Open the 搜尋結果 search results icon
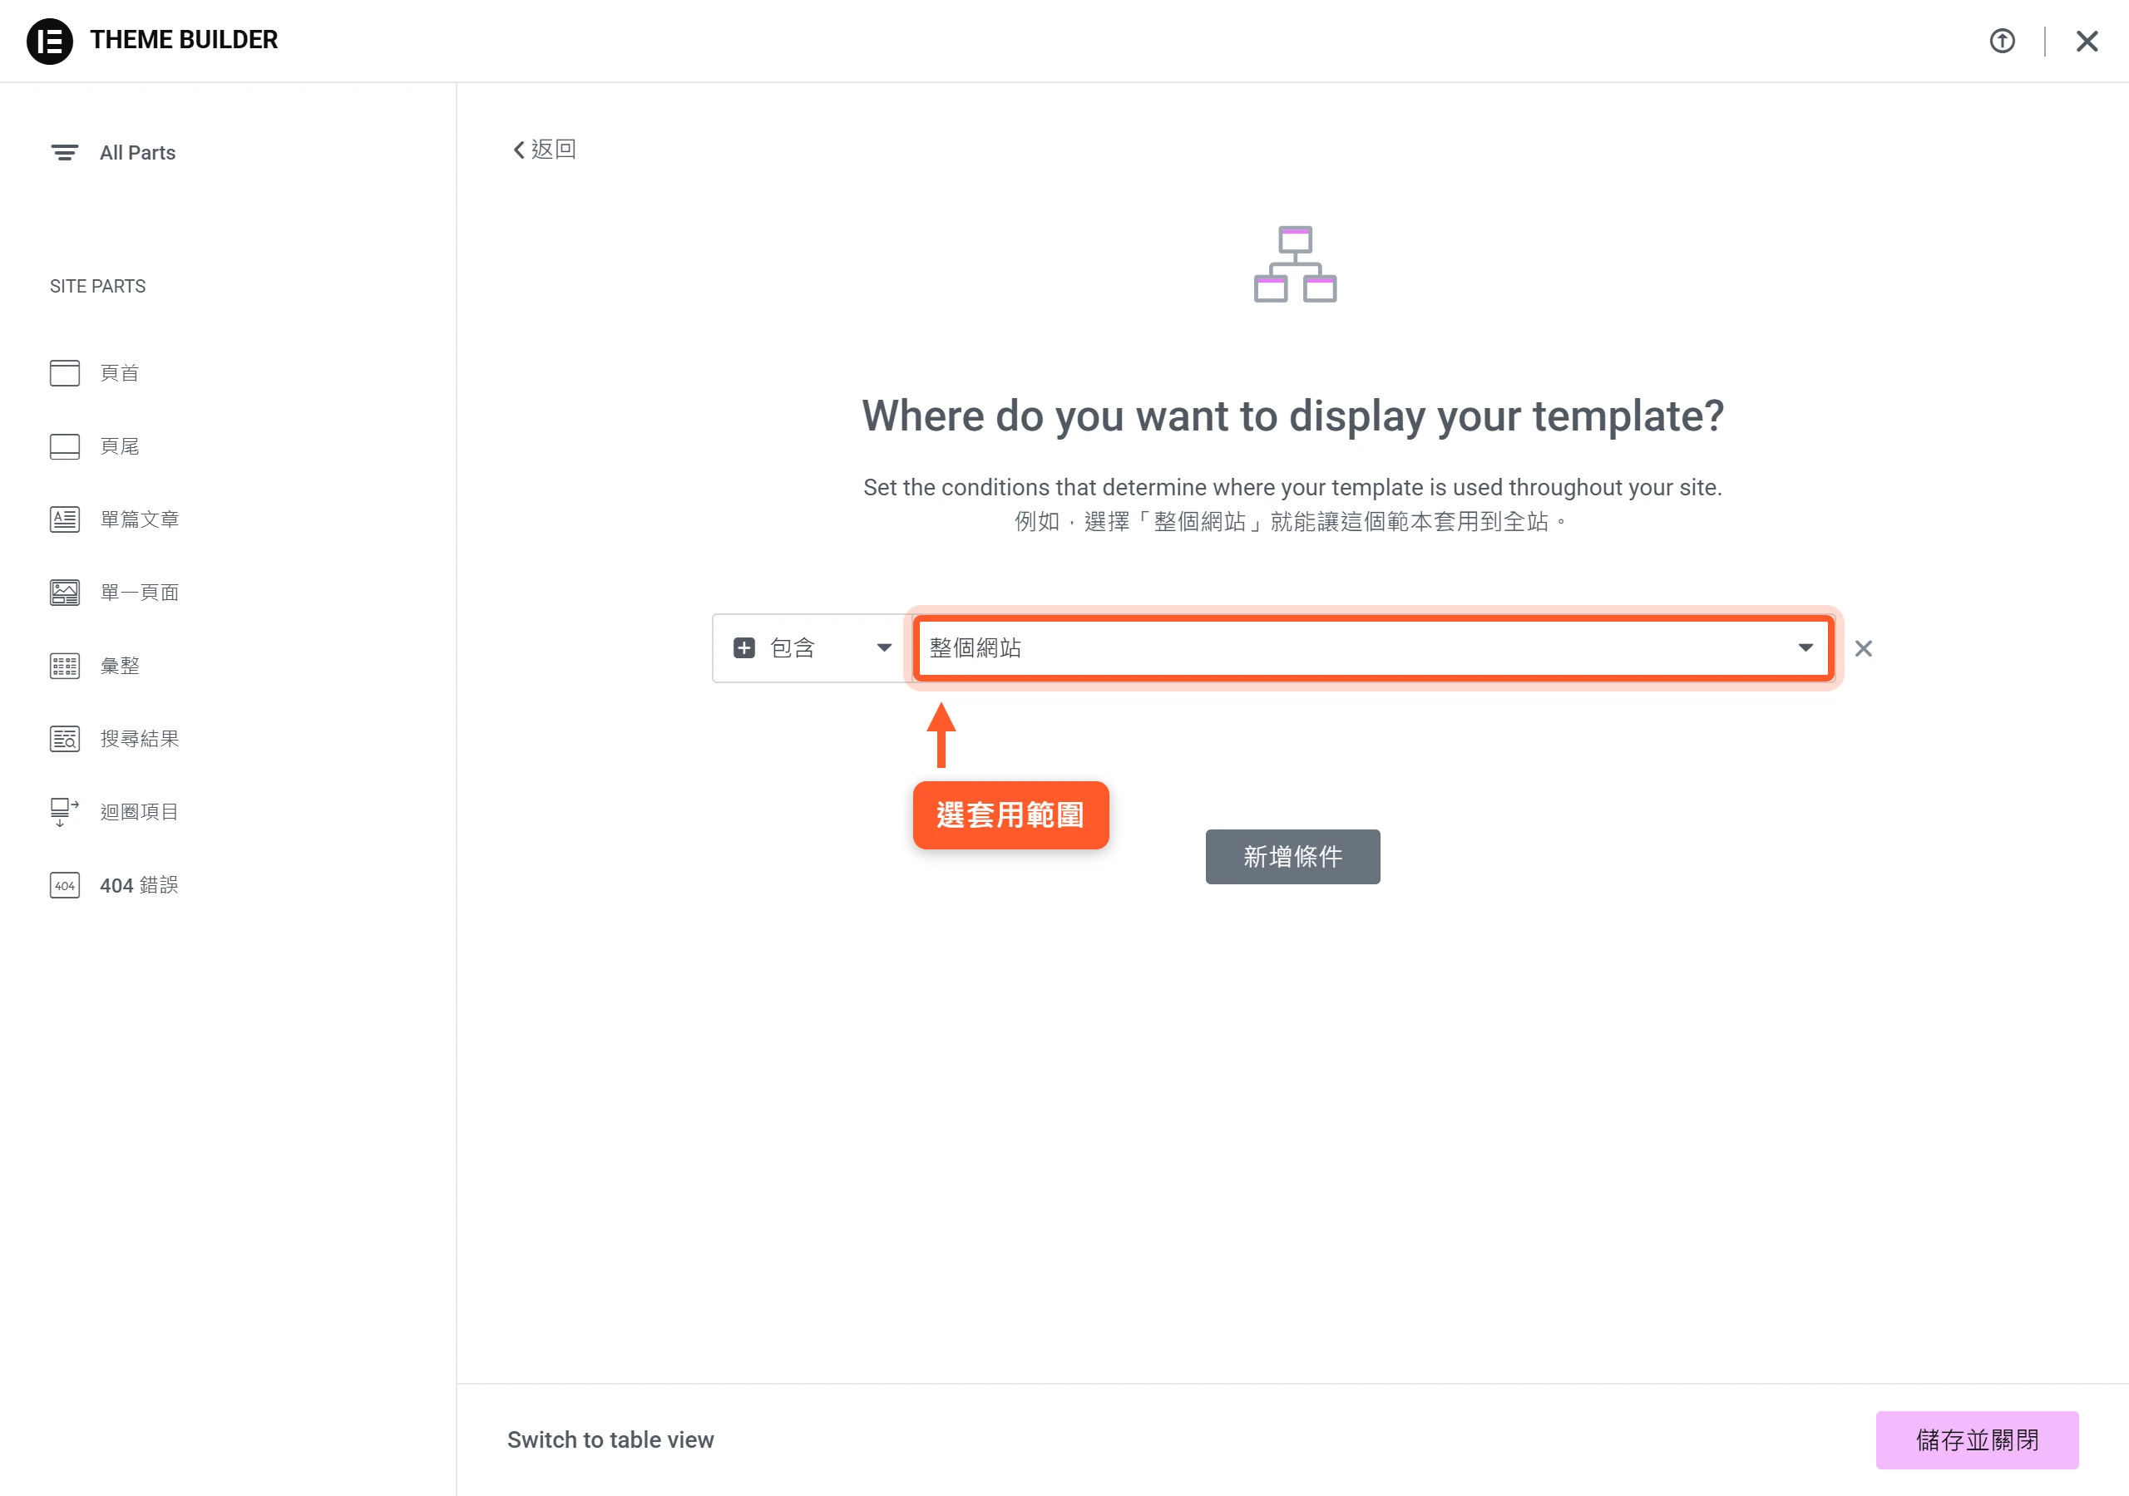Image resolution: width=2129 pixels, height=1496 pixels. coord(65,739)
